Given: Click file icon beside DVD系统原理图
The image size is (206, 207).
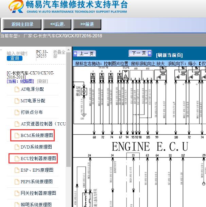Looking at the screenshot, I should tap(17, 147).
